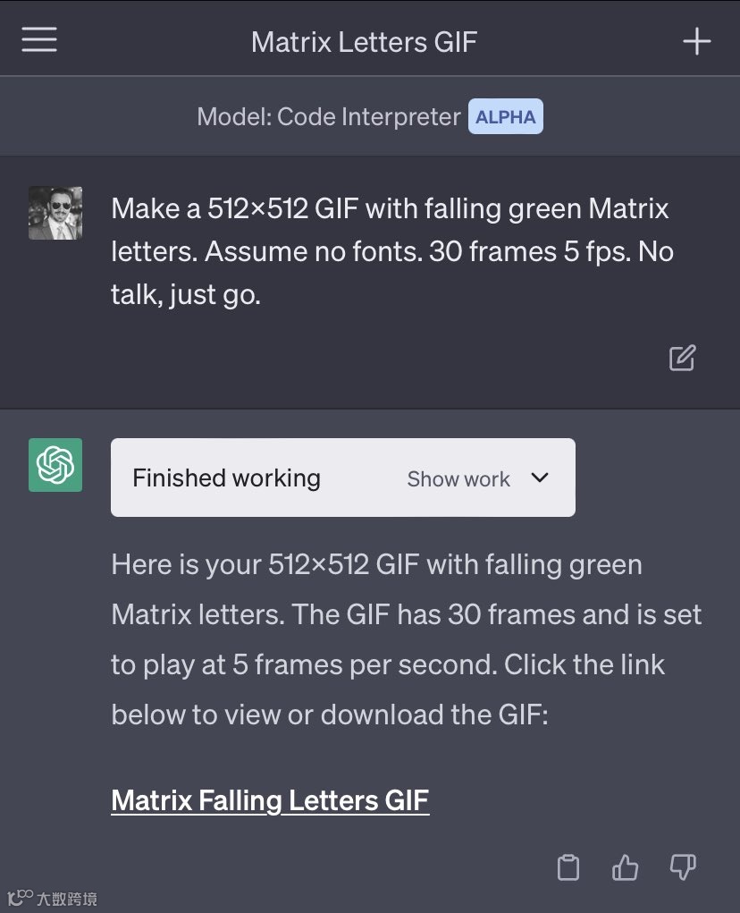The height and width of the screenshot is (913, 740).
Task: Open the 'Matrix Falling Letters GIF' link
Action: pos(270,799)
